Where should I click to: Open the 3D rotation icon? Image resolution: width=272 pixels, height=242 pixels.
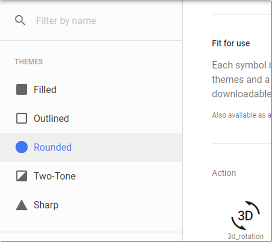coord(245,216)
